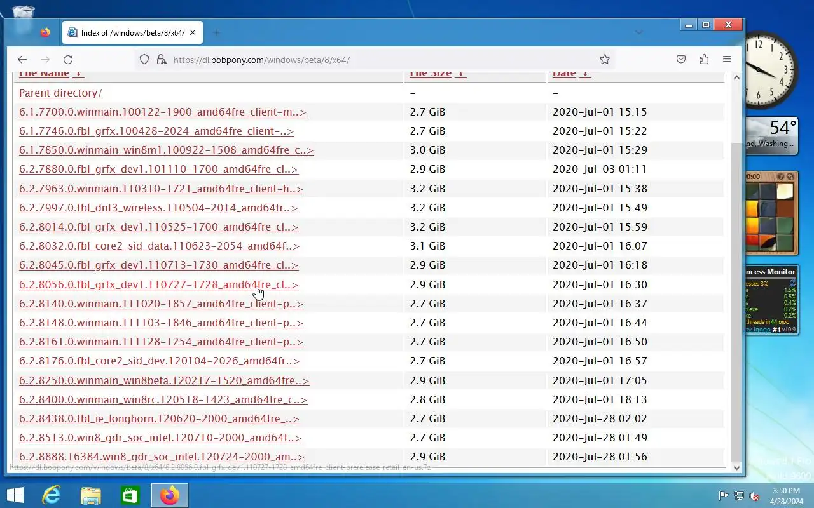Open Firefox View from the tab bar

[x=45, y=32]
